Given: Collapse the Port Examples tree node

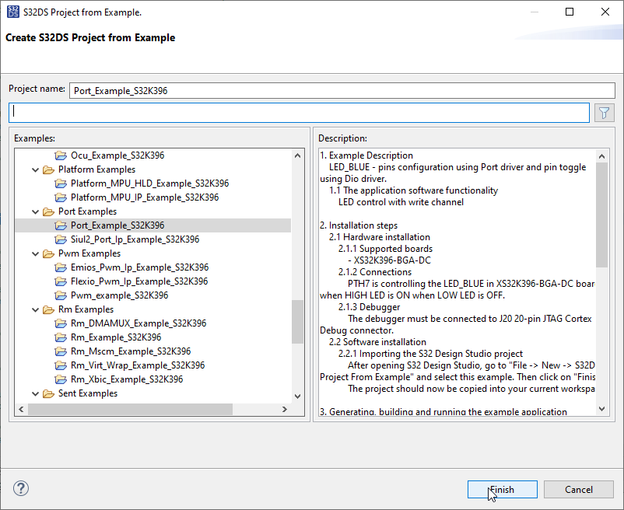Looking at the screenshot, I should coord(35,211).
